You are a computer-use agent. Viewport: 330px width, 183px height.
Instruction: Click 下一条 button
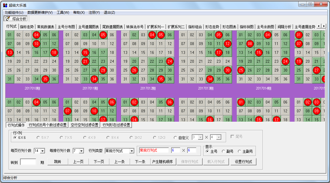140,162
